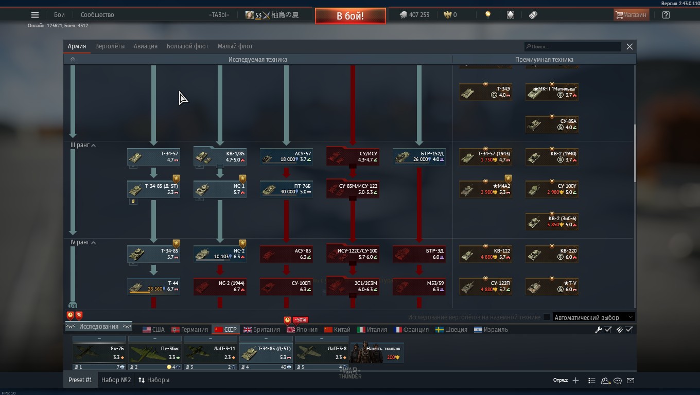Toggle helicopter research on ground vehicles checkbox
This screenshot has width=700, height=395.
pos(547,317)
